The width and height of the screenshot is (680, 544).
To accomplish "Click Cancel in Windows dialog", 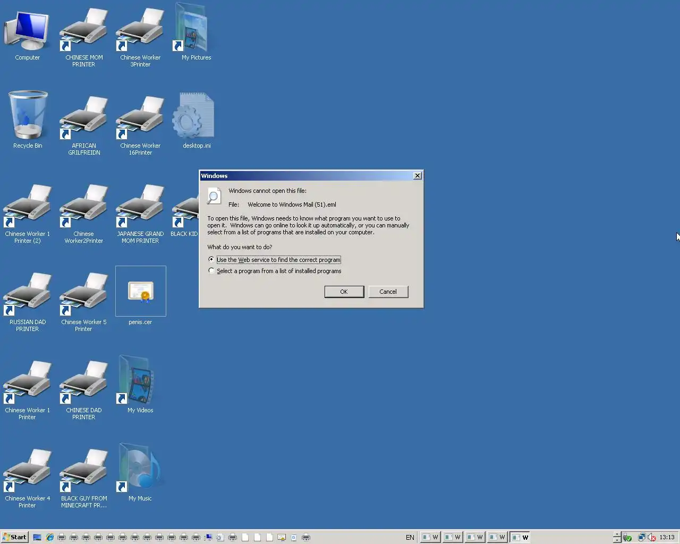I will tap(388, 292).
